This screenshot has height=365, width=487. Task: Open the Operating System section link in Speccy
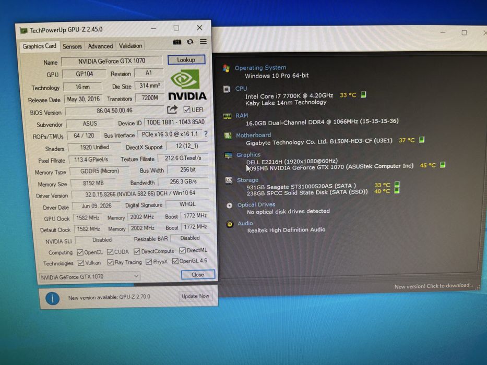(x=260, y=68)
